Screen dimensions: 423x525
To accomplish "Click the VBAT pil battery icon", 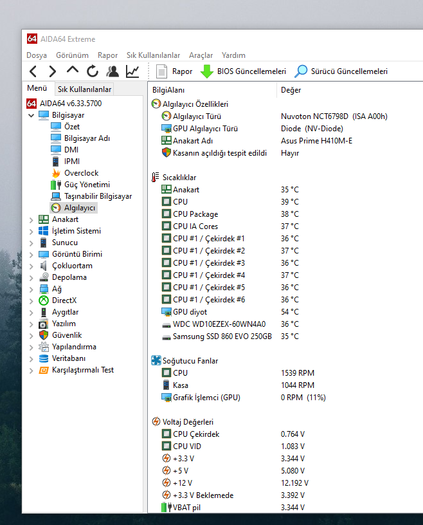I will coord(166,507).
